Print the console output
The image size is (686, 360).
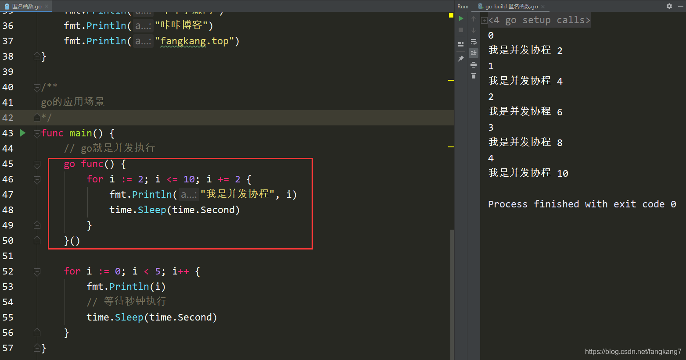click(x=474, y=64)
